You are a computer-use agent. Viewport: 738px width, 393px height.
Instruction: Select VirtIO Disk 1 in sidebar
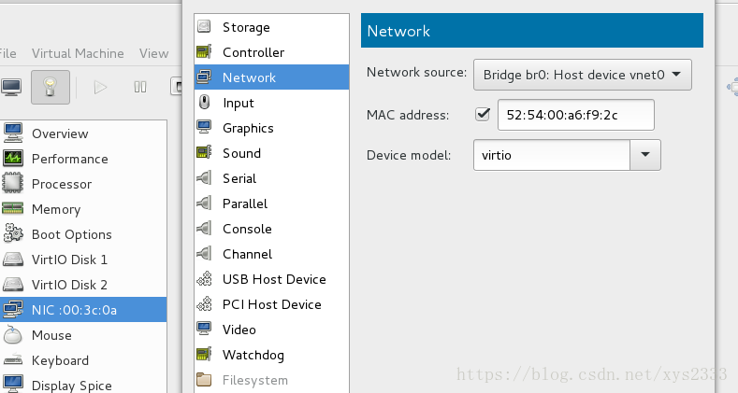point(83,260)
